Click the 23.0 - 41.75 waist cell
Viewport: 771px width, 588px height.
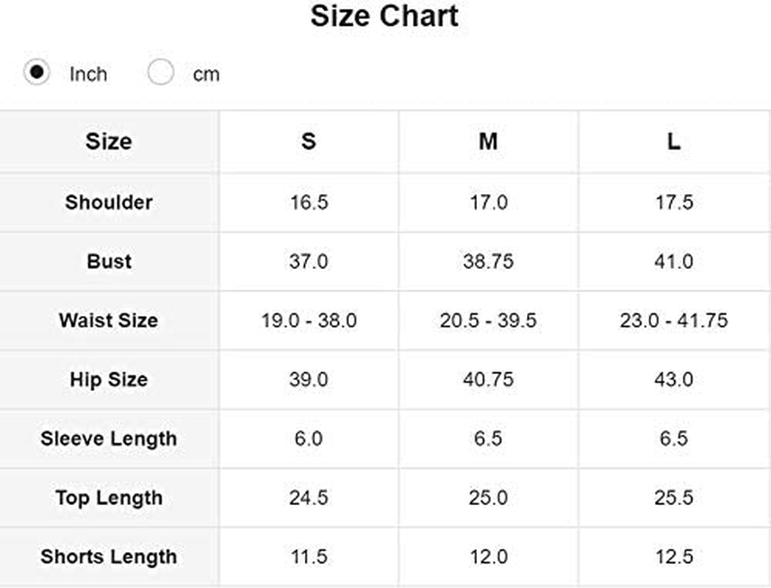coord(674,320)
